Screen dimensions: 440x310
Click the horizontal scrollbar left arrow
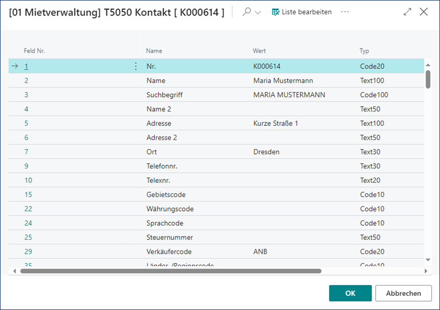click(14, 271)
